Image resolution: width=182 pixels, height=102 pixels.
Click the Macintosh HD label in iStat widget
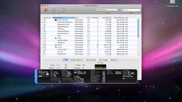click(x=43, y=72)
